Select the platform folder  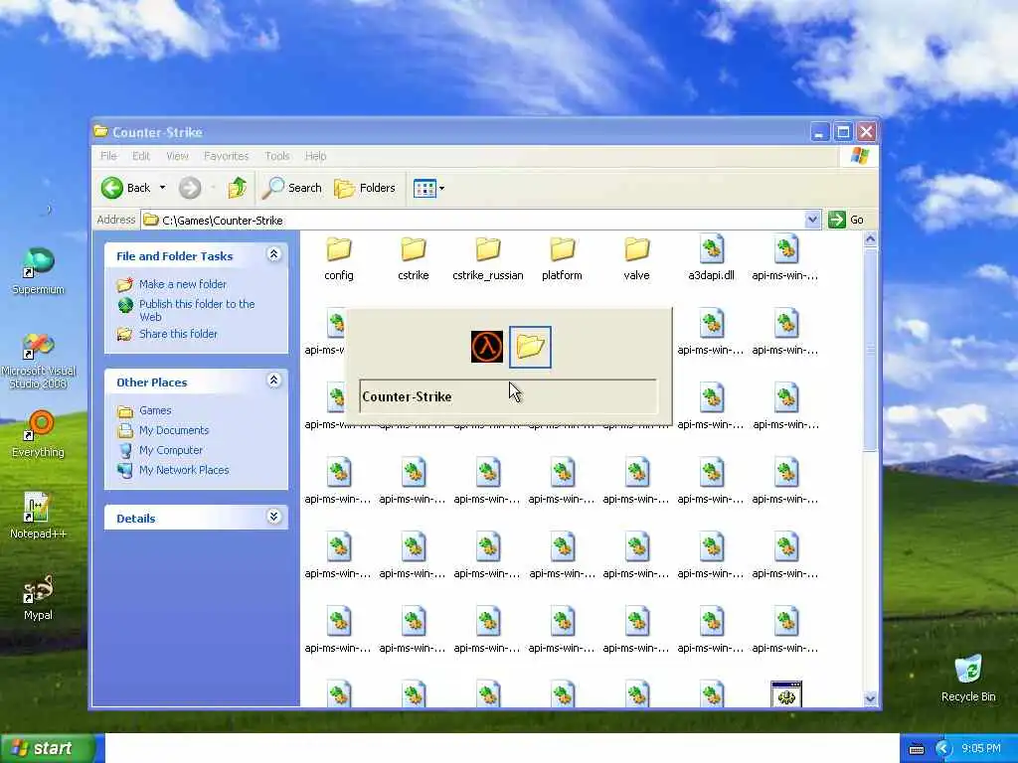(563, 259)
